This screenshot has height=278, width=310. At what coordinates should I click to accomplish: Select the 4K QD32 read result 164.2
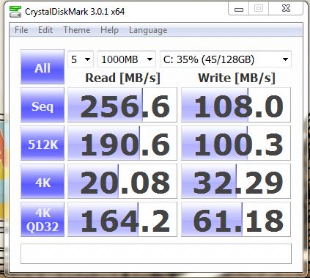point(122,219)
